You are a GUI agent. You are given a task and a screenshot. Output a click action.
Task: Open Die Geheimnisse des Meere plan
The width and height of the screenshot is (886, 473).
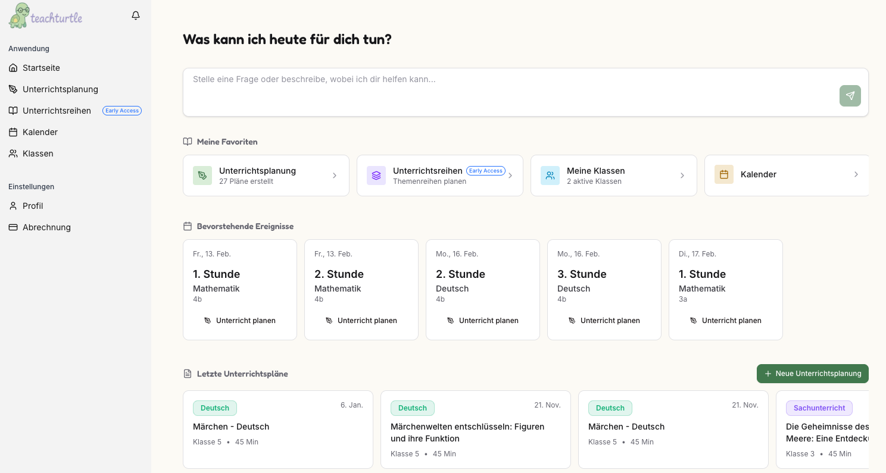click(822, 430)
